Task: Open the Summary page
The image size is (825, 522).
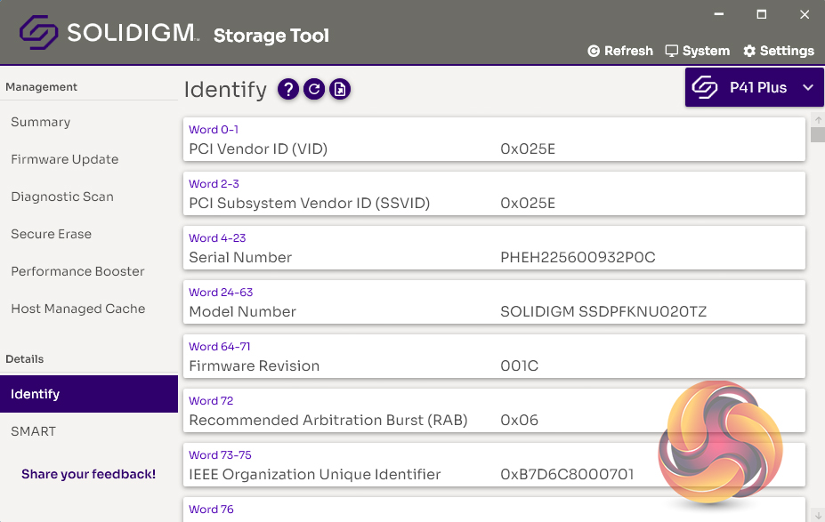Action: [x=40, y=122]
